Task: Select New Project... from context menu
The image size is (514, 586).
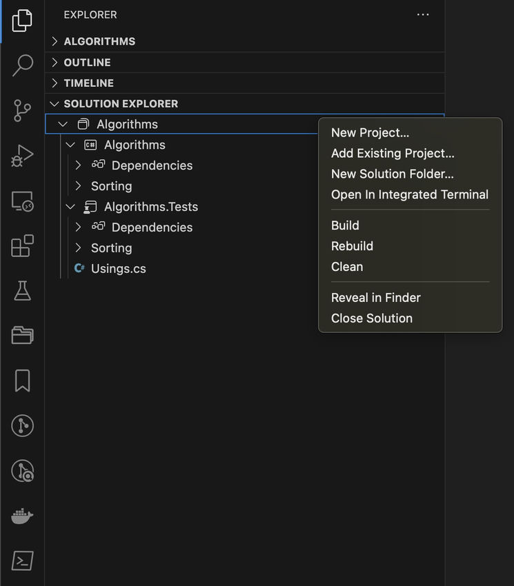Action: 370,132
